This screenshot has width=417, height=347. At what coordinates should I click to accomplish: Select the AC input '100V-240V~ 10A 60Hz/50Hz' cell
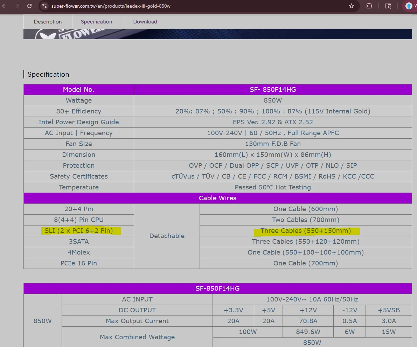tap(312, 299)
